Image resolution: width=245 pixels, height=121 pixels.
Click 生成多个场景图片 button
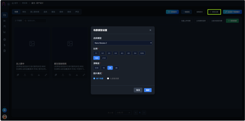[232, 12]
